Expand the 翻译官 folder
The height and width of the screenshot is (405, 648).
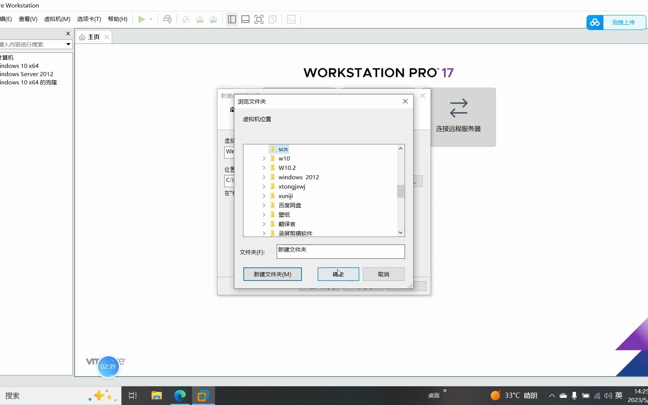pos(264,224)
